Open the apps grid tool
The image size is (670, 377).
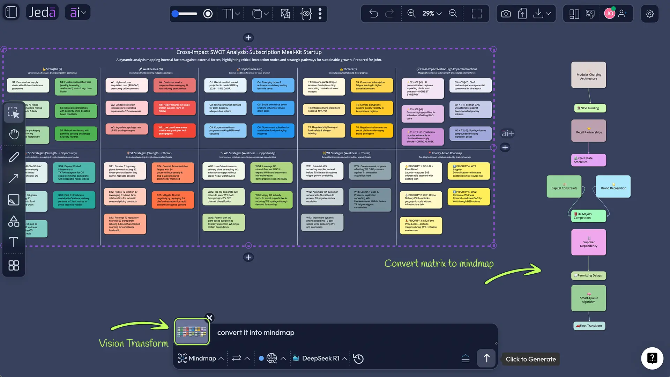point(14,266)
